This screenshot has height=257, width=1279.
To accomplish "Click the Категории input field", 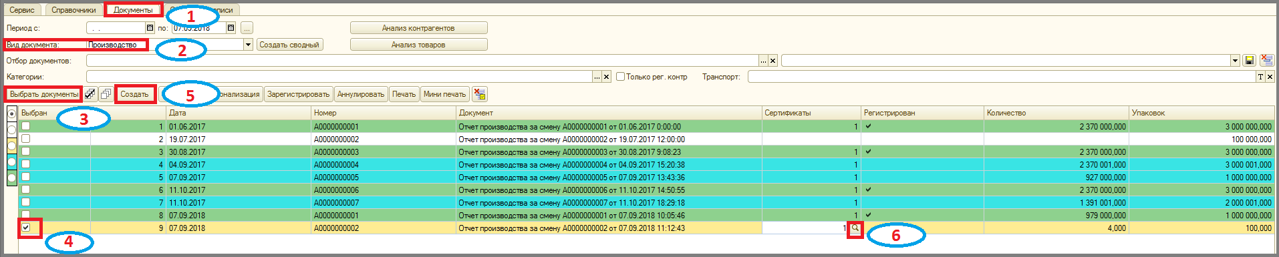I will (x=339, y=77).
